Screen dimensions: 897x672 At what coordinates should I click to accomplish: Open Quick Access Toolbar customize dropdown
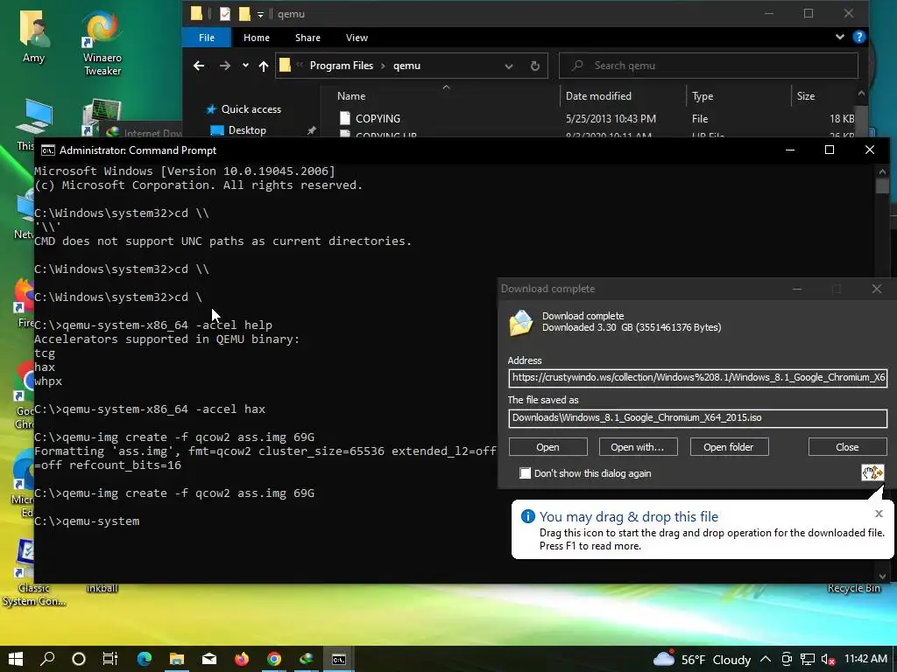pyautogui.click(x=260, y=14)
